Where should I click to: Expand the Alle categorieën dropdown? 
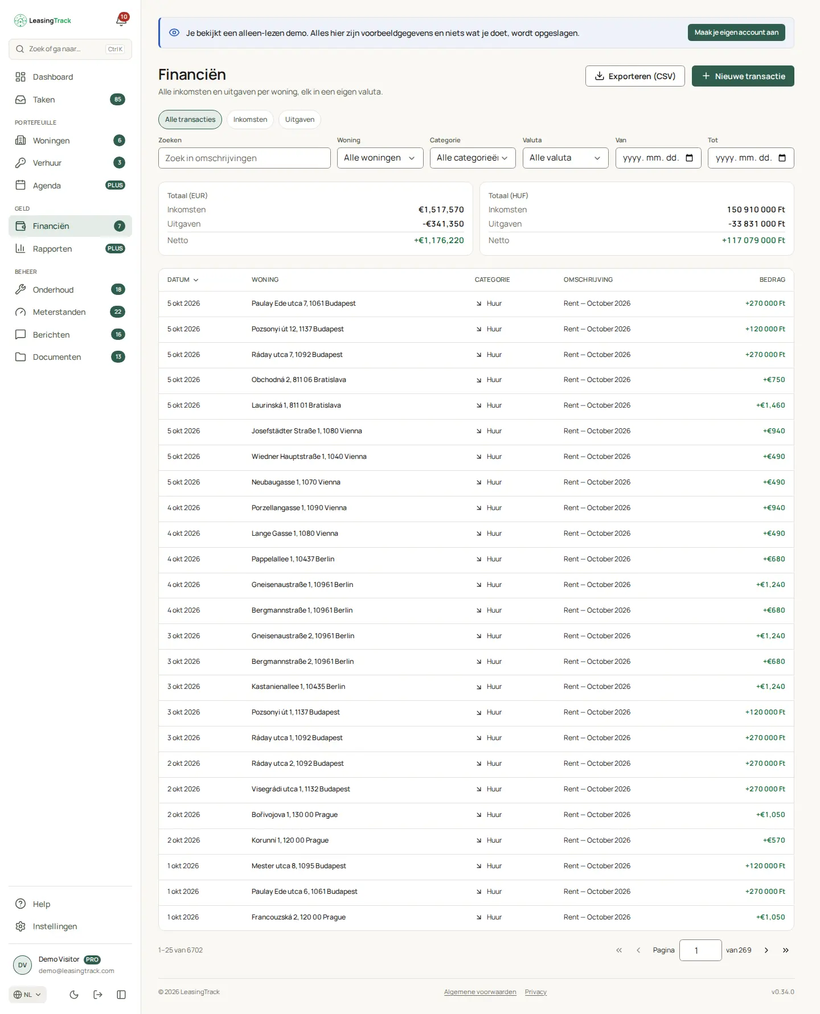coord(473,158)
